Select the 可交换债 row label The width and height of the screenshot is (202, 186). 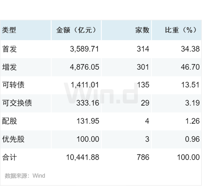(x=17, y=103)
